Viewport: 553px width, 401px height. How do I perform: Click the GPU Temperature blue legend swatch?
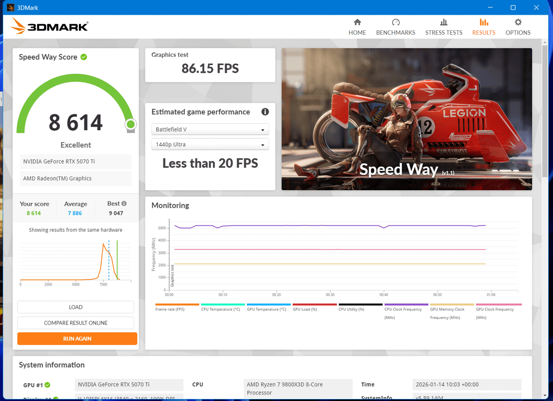click(x=268, y=305)
